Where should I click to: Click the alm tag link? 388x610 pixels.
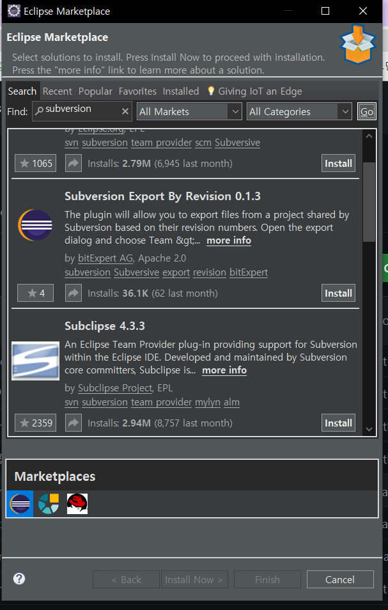point(231,402)
